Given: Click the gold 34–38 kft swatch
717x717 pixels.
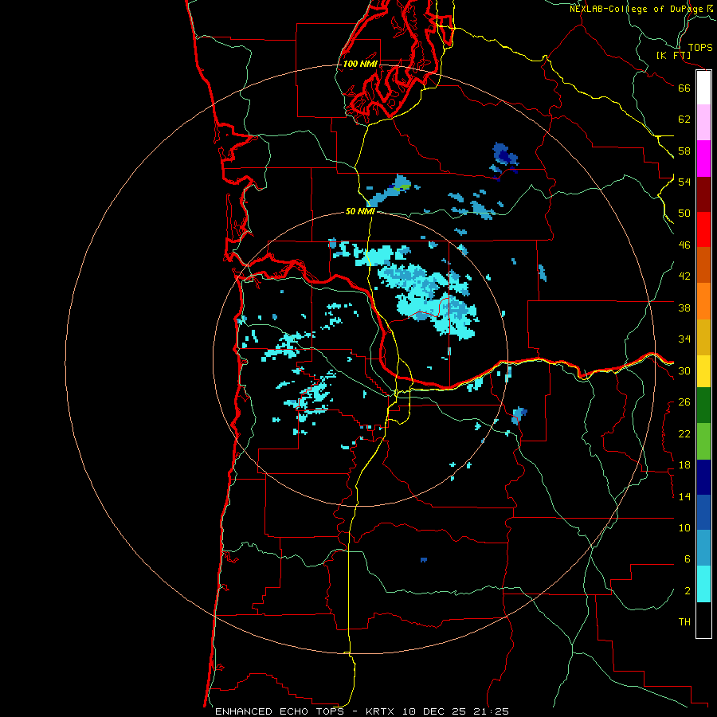Looking at the screenshot, I should pos(703,337).
